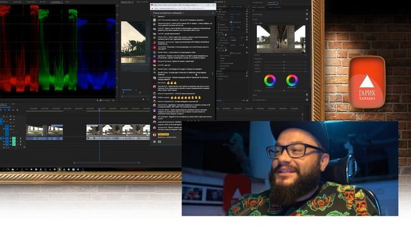Image resolution: width=411 pixels, height=231 pixels.
Task: Click the Saturation slider in Creative adjustments
Action: [284, 71]
